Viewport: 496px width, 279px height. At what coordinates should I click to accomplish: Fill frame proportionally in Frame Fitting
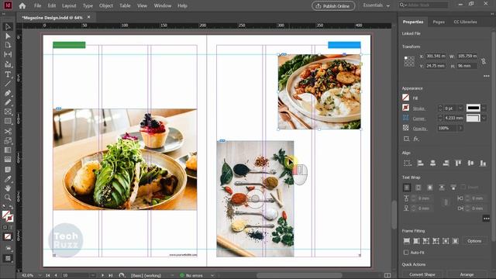[407, 241]
